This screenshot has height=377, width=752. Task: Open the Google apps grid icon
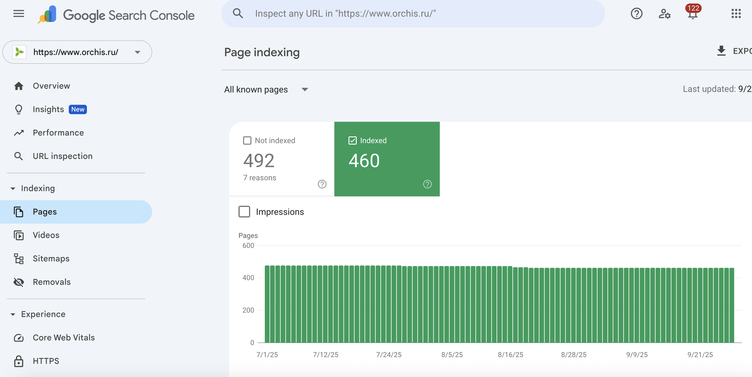(736, 13)
